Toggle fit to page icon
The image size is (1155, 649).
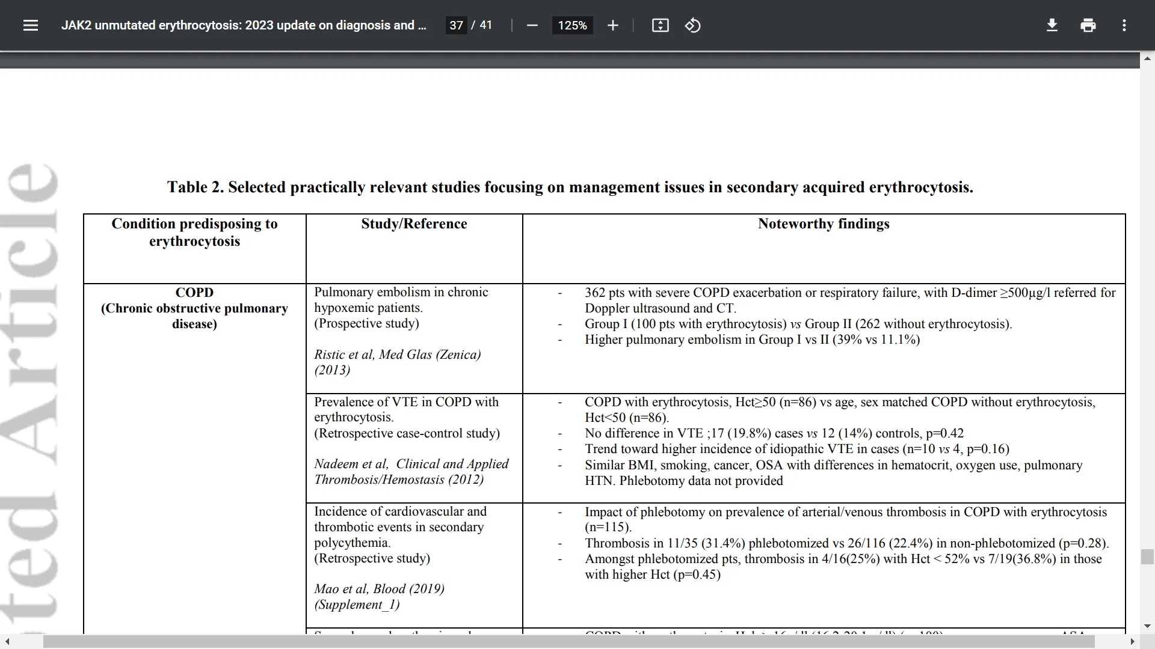coord(660,25)
